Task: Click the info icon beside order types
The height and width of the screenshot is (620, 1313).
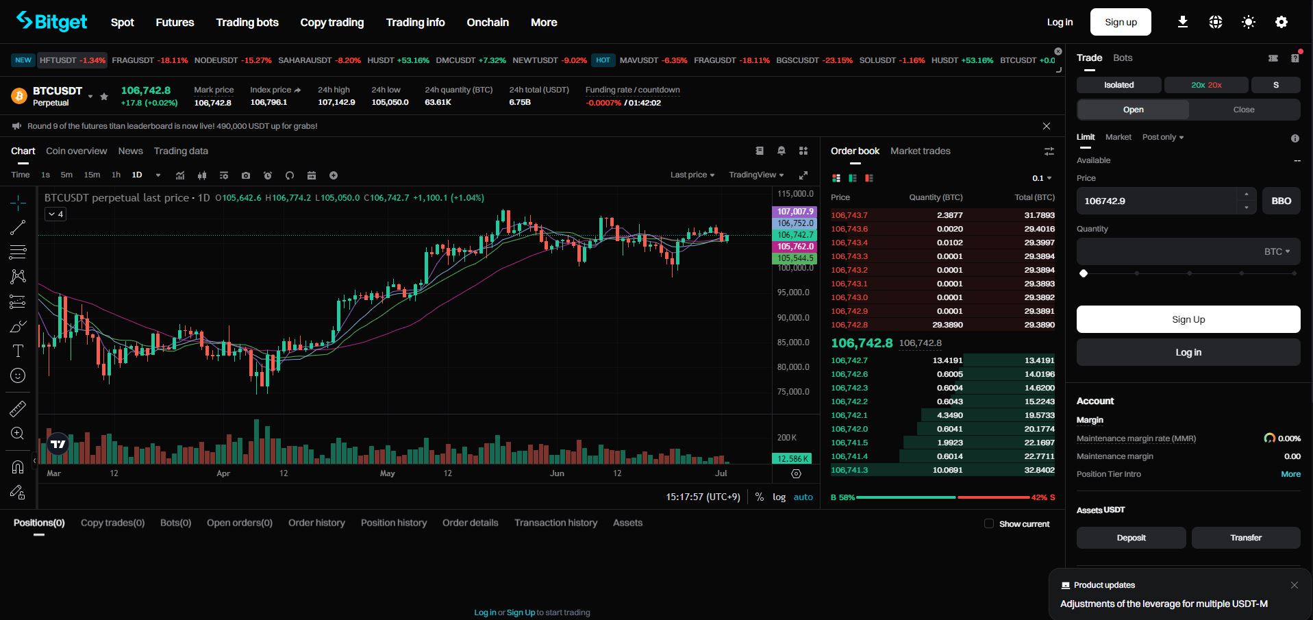Action: [x=1295, y=138]
